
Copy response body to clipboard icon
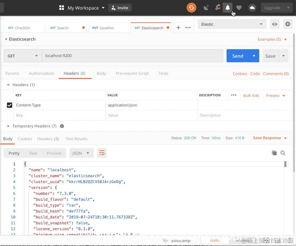274,153
